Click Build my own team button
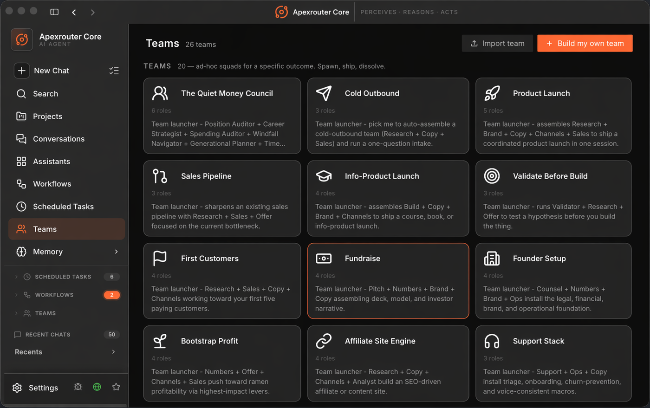650x408 pixels. pos(585,43)
